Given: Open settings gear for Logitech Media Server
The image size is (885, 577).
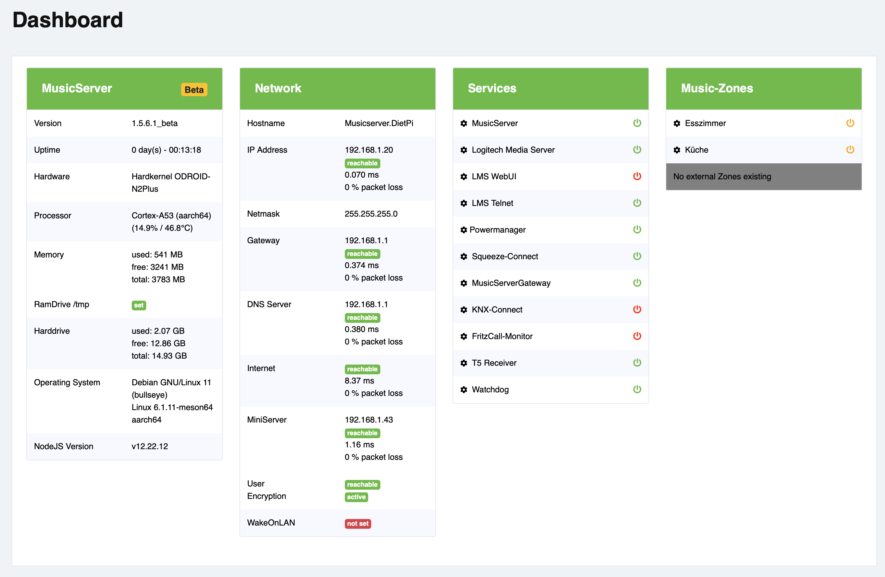Looking at the screenshot, I should click(x=464, y=150).
